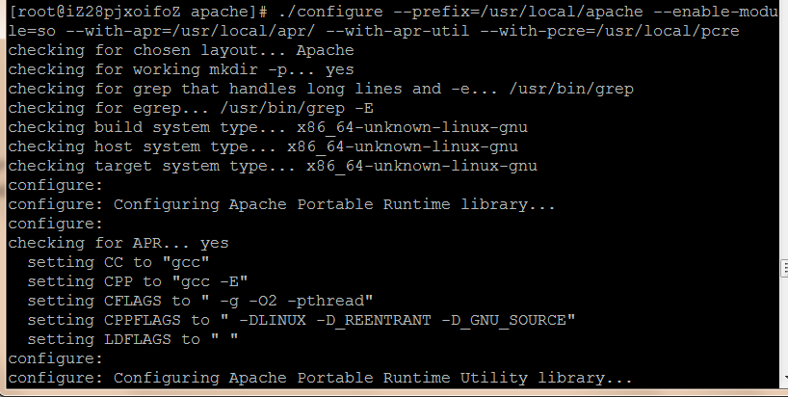
Task: Click the "checking for working mkdir" line
Action: point(180,68)
